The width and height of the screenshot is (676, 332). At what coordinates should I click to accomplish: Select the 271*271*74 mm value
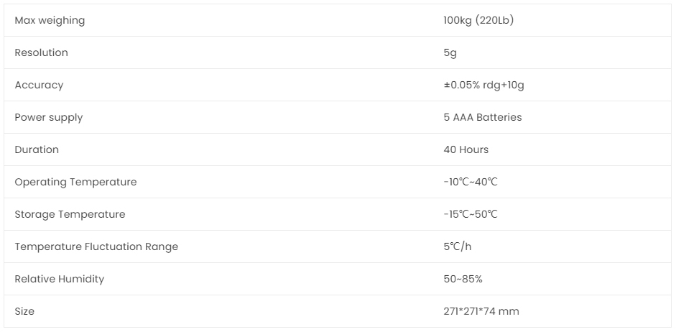pos(481,311)
